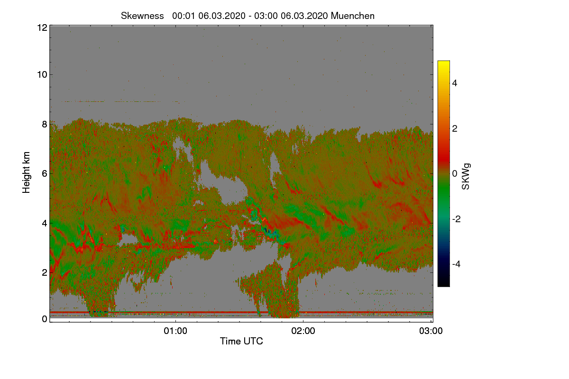This screenshot has width=569, height=379.
Task: Click the 'Time UTC' axis label
Action: pyautogui.click(x=241, y=341)
